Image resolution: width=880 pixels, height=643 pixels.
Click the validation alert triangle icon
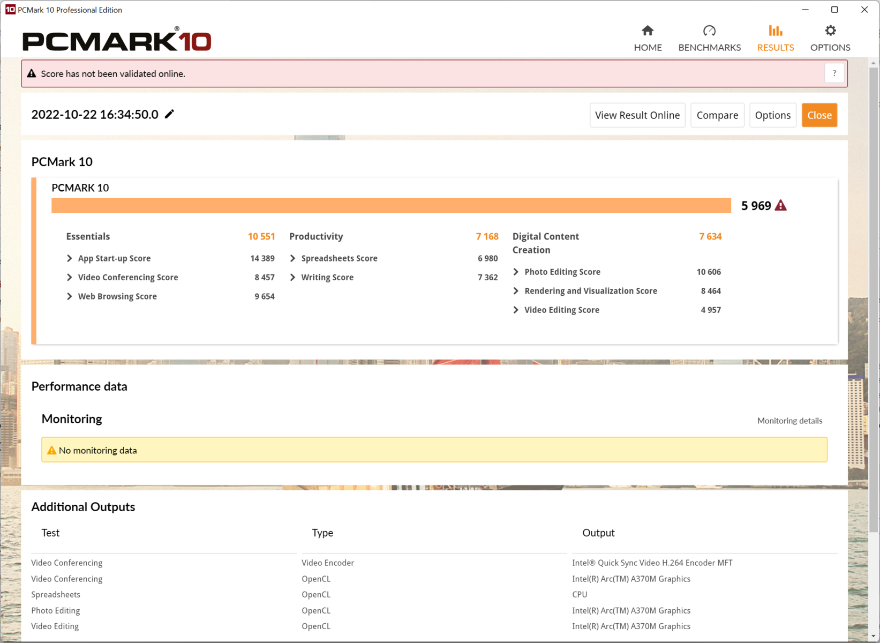[32, 73]
